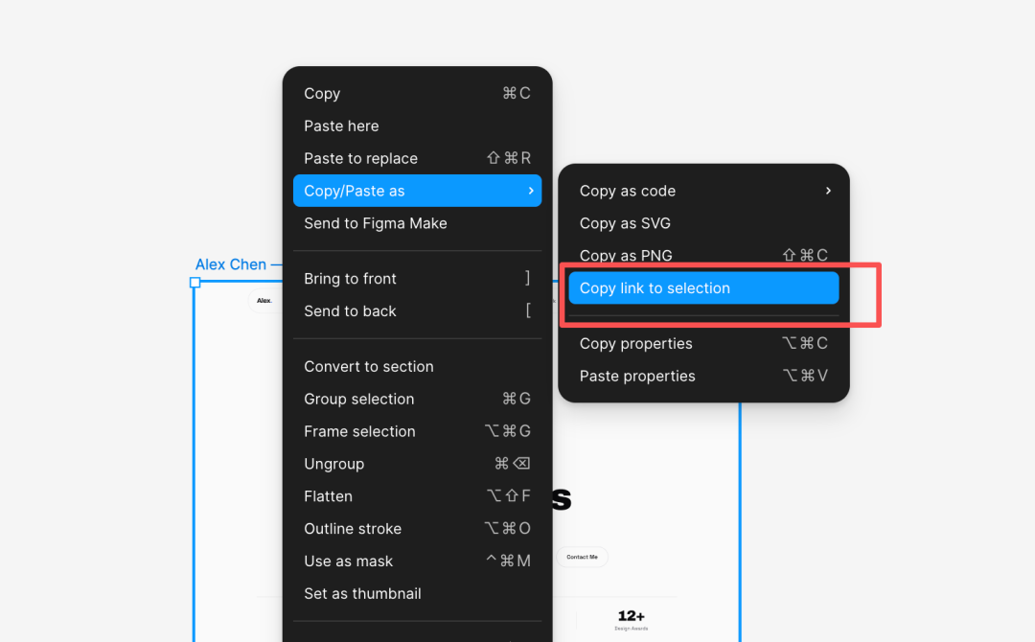Image resolution: width=1035 pixels, height=642 pixels.
Task: Click Group selection menu item
Action: pyautogui.click(x=417, y=399)
